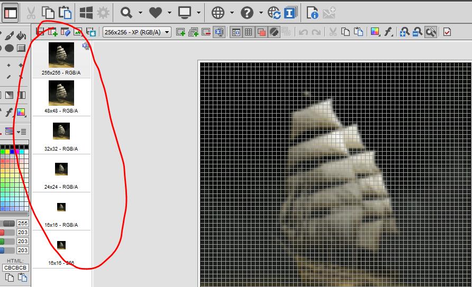
Task: Expand the dropdown arrow beside the heart icon
Action: point(169,13)
